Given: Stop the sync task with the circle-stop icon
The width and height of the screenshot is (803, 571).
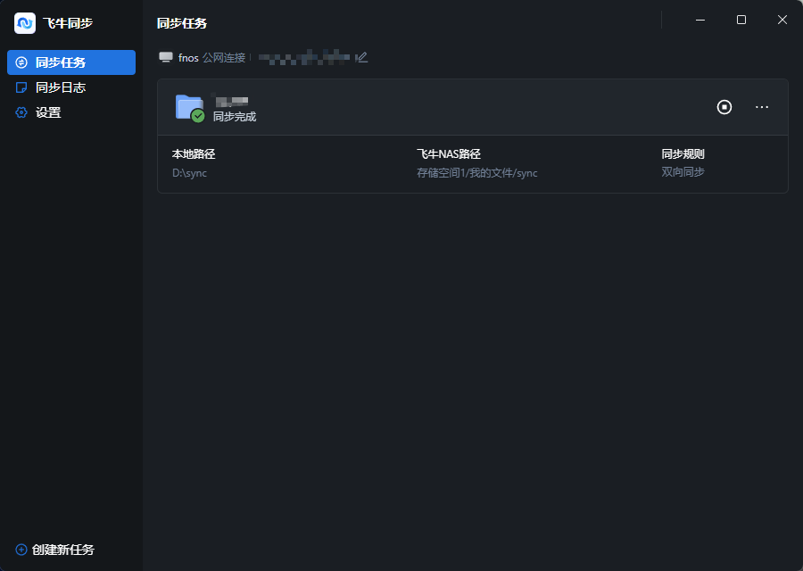Looking at the screenshot, I should pos(724,107).
